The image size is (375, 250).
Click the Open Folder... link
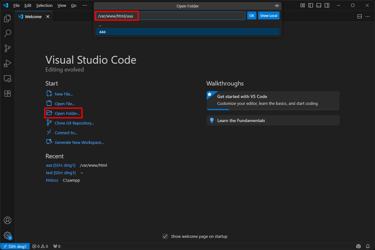pos(67,113)
